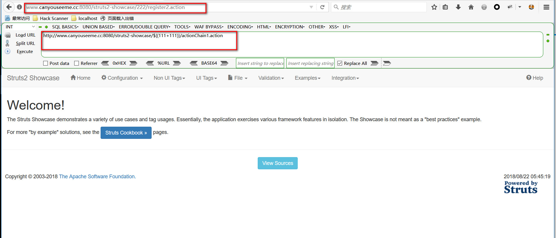The height and width of the screenshot is (238, 556).
Task: Expand the Integration dropdown
Action: [345, 78]
